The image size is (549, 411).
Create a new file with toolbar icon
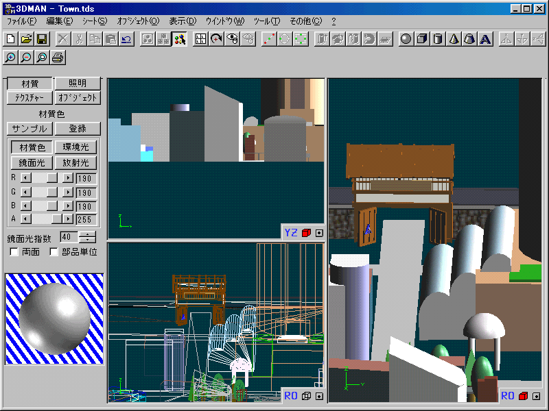pos(10,39)
